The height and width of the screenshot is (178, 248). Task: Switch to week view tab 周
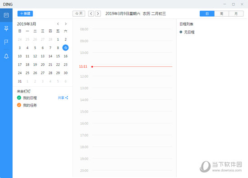point(221,14)
